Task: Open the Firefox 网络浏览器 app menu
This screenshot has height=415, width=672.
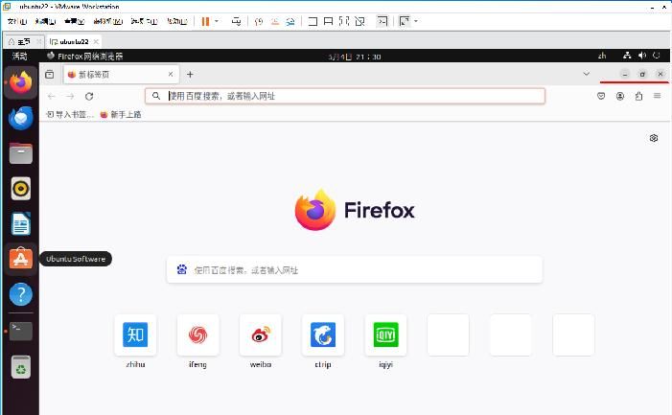Action: 85,56
